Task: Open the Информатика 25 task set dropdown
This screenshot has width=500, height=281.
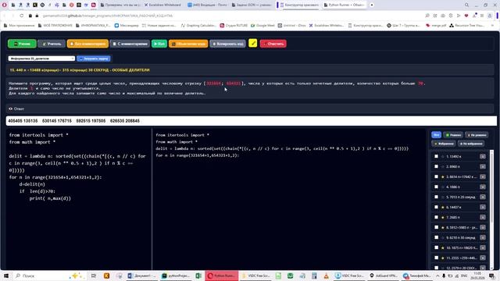Action: click(x=41, y=59)
